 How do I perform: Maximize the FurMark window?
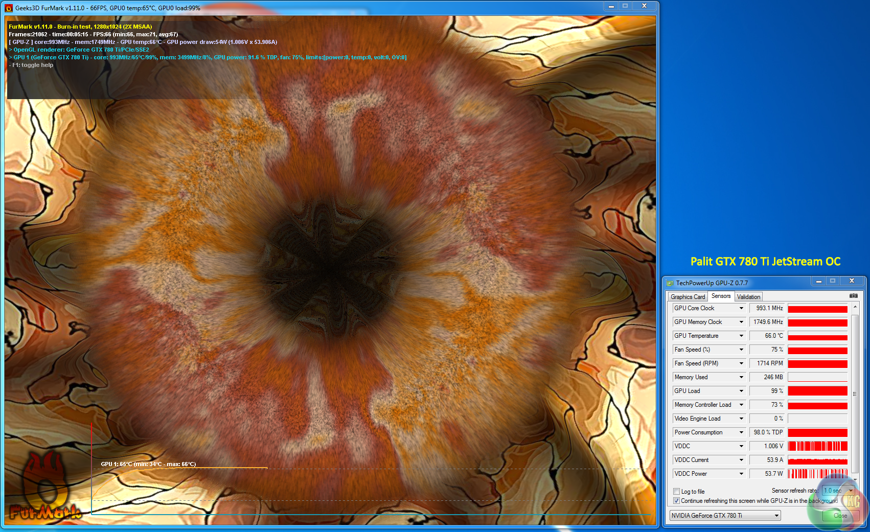[x=625, y=6]
